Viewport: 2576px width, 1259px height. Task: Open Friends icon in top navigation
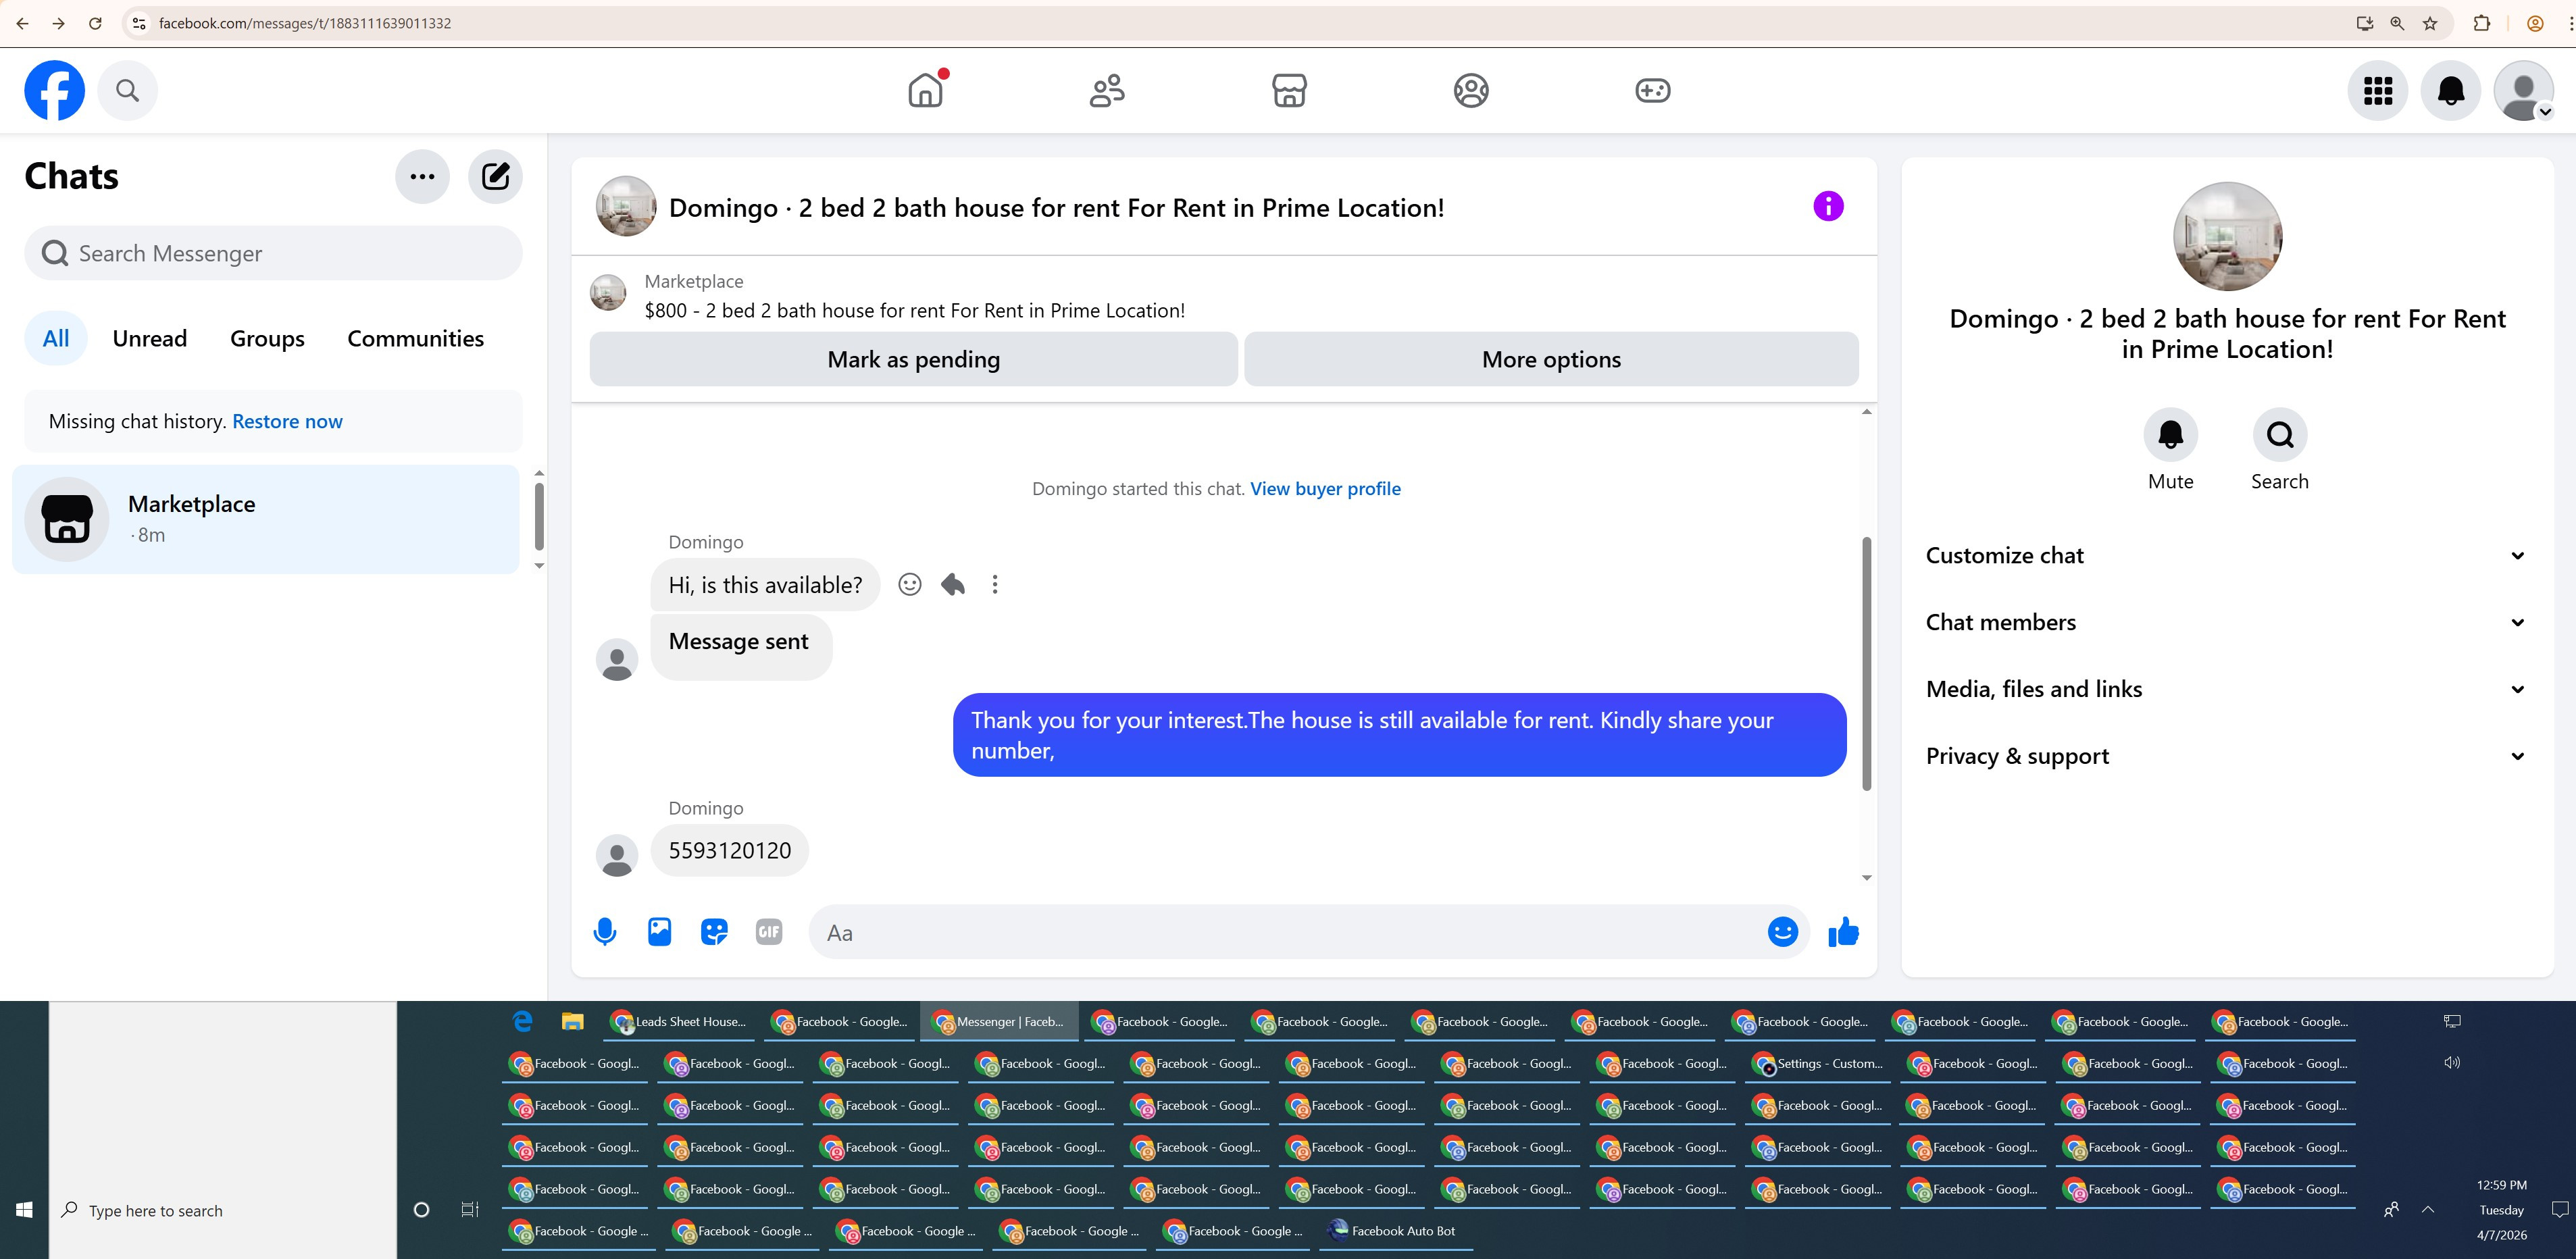point(1107,90)
